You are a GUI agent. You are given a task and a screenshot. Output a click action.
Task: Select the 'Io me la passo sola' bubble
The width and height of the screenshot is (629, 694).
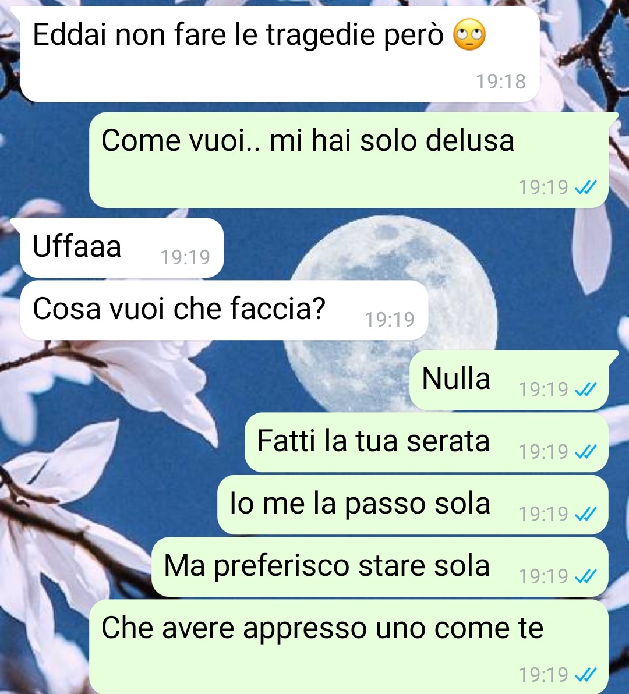coord(413,505)
